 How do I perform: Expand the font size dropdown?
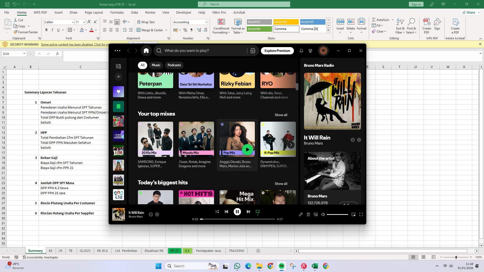click(84, 22)
